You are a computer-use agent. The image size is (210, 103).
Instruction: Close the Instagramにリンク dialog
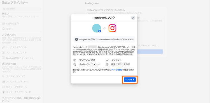(133, 18)
